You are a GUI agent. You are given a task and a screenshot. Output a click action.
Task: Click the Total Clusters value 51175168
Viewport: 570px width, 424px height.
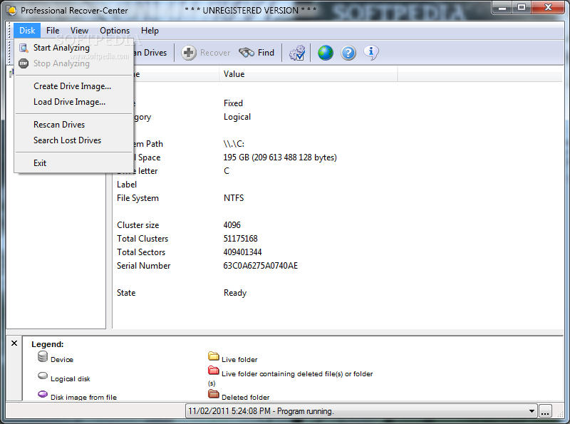[x=240, y=239]
